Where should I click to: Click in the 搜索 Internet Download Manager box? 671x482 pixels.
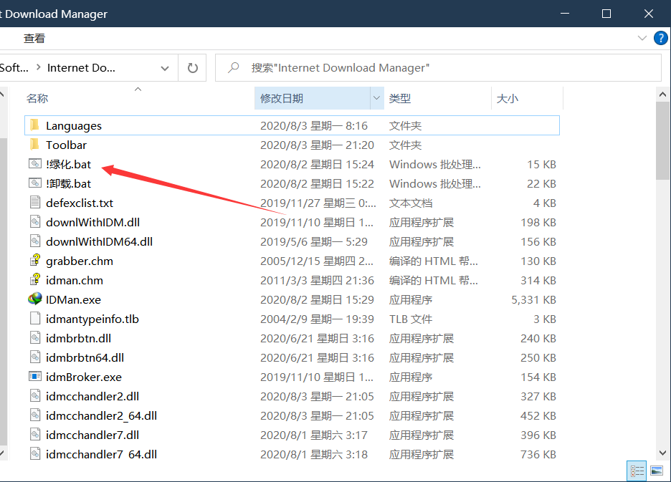coord(438,67)
